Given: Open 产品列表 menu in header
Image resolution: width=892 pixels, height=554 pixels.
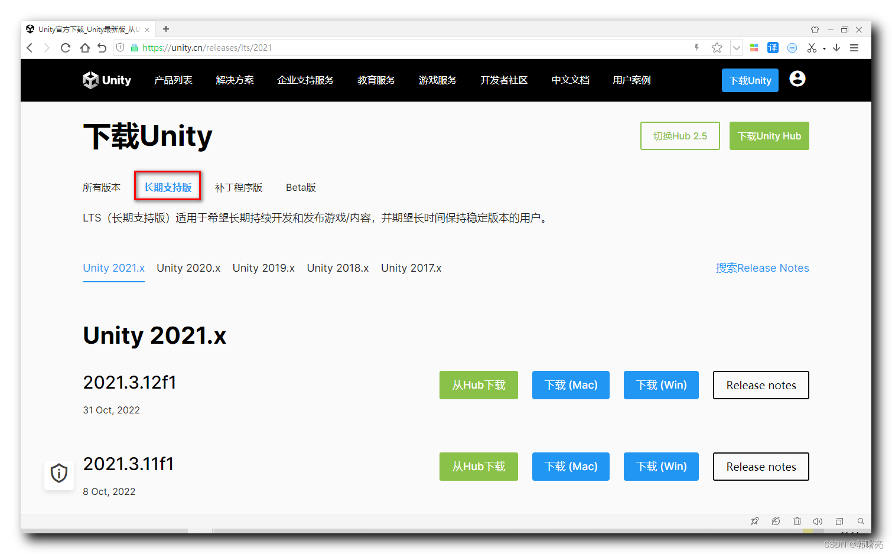Looking at the screenshot, I should (x=173, y=80).
